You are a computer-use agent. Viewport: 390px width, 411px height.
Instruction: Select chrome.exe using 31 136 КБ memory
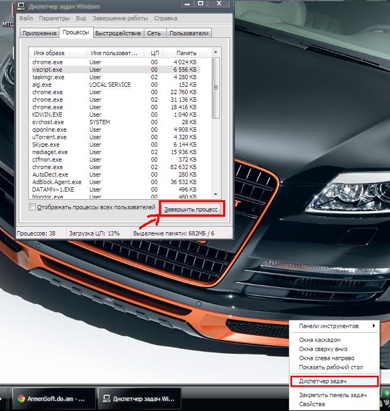pyautogui.click(x=115, y=100)
